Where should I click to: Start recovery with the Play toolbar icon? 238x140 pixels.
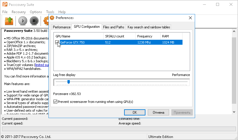coord(23,21)
